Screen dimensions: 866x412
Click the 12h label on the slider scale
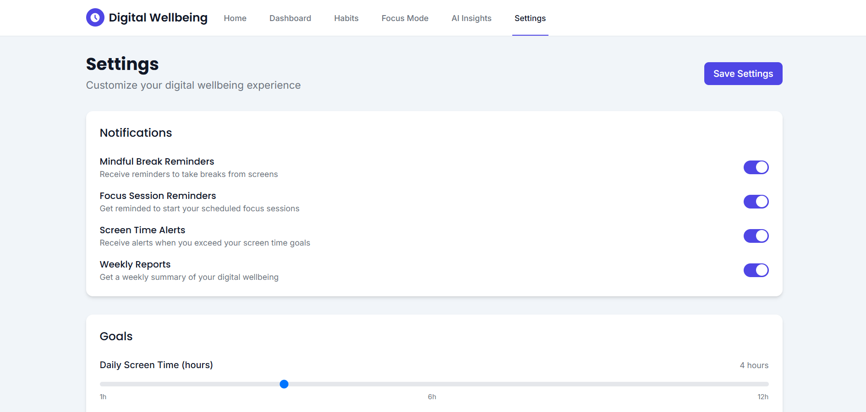[x=763, y=397]
